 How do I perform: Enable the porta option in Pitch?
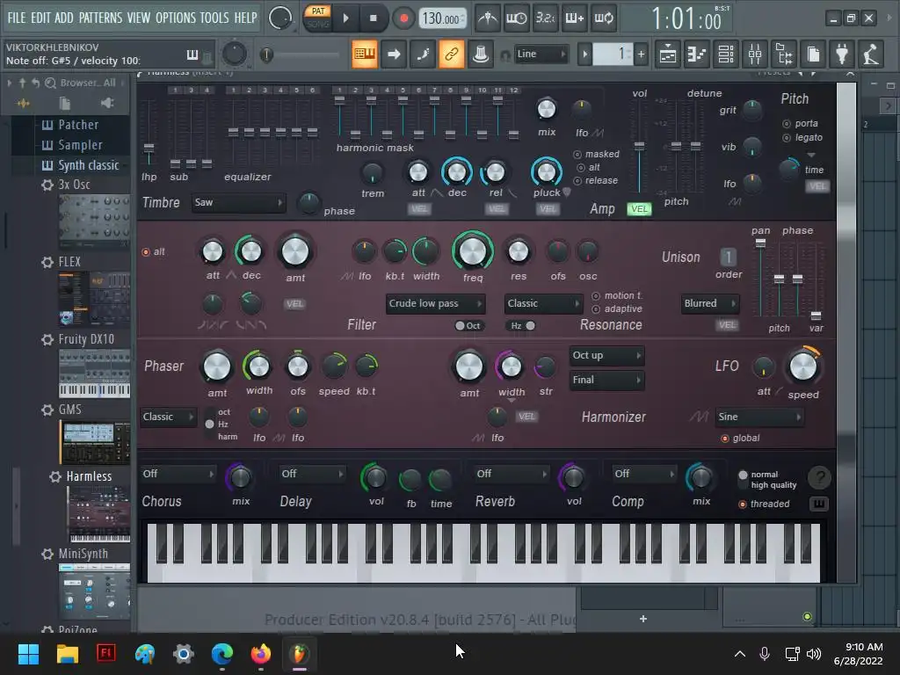(x=787, y=123)
